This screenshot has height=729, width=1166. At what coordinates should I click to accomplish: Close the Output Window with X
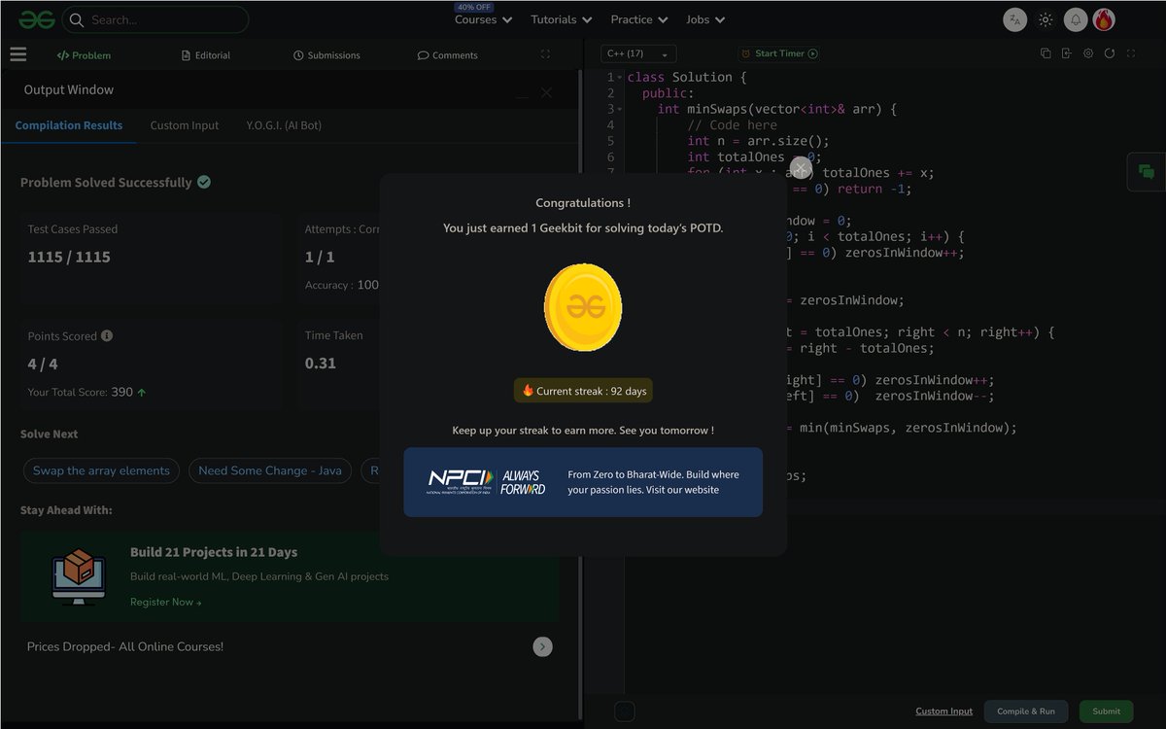click(x=546, y=92)
